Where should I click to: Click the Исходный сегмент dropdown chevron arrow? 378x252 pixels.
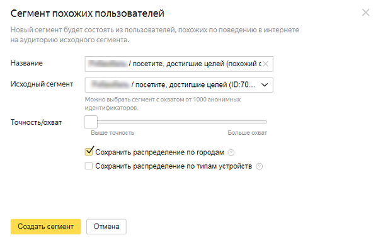[x=264, y=84]
